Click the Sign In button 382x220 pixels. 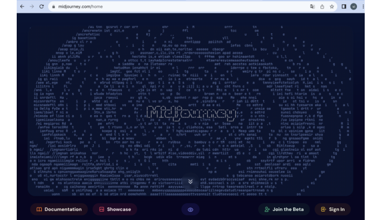click(x=333, y=209)
